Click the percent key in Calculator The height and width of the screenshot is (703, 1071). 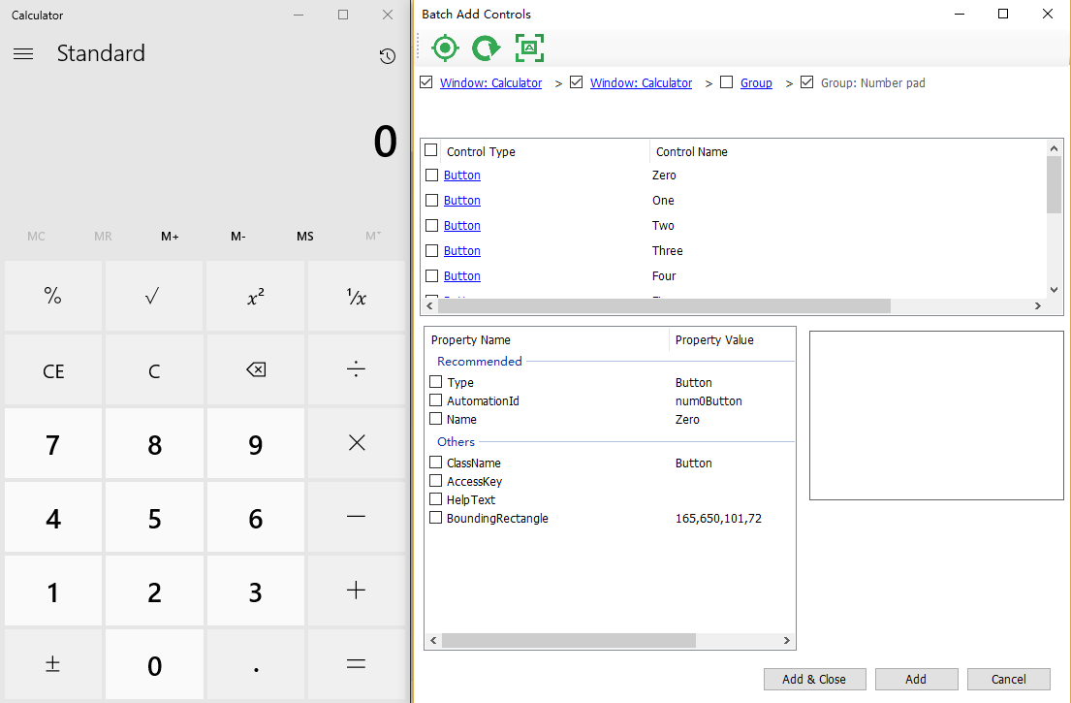coord(53,296)
